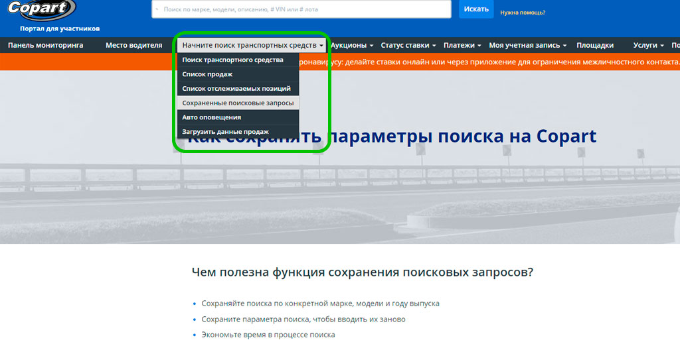This screenshot has height=344, width=680.
Task: Expand the Моя учетная запись dropdown
Action: (528, 46)
